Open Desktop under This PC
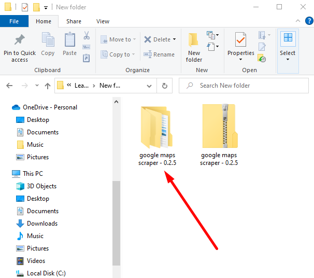This screenshot has height=278, width=314. [33, 199]
